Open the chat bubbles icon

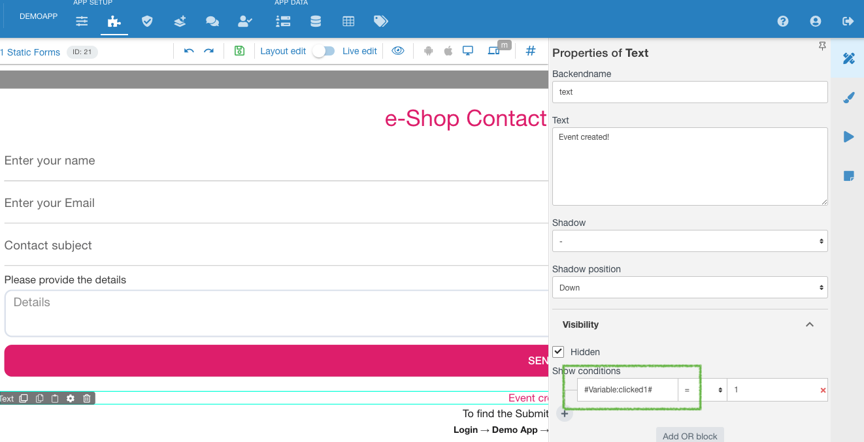point(212,22)
